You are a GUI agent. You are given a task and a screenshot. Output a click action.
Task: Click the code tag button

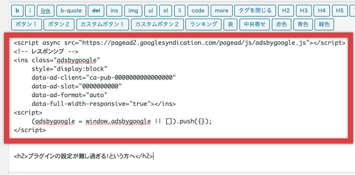click(198, 11)
